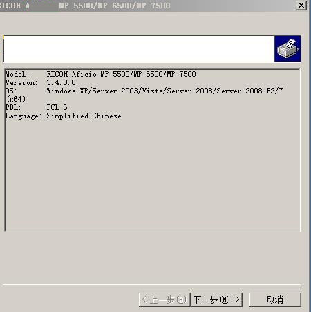
Task: Select the Model line RICOH Aficio MP 5500
Action: [100, 74]
